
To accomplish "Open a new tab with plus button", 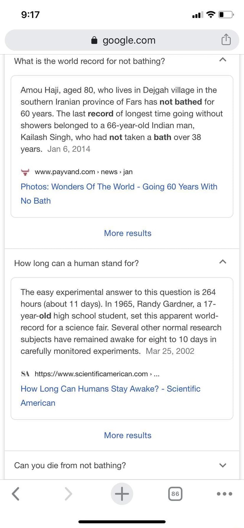I will (x=122, y=494).
